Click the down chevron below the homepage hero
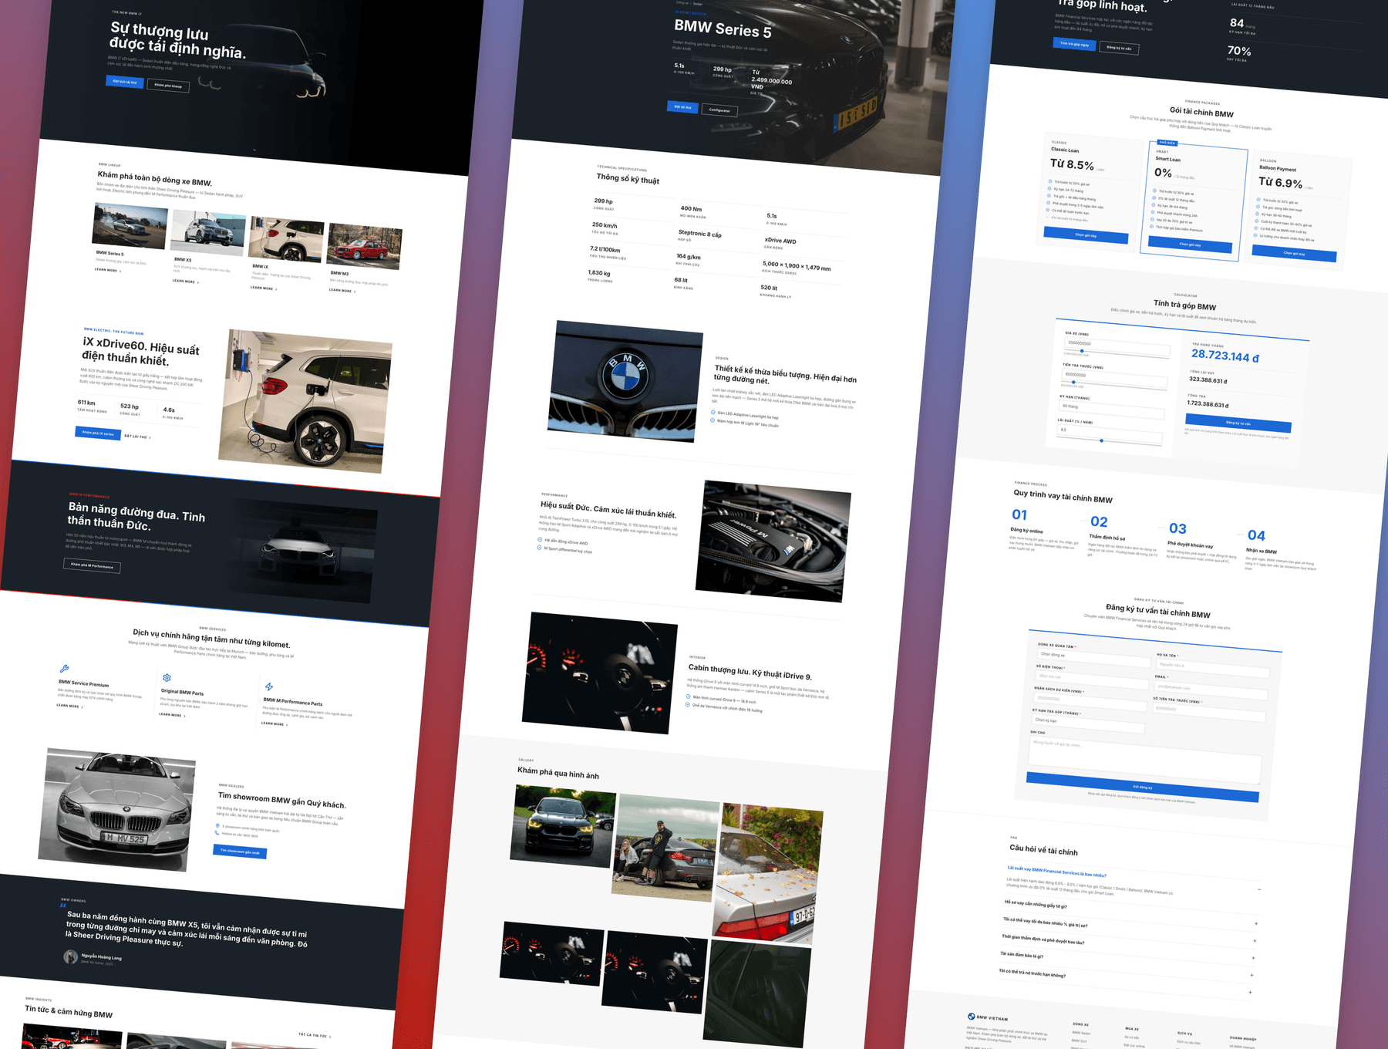1388x1049 pixels. click(254, 150)
